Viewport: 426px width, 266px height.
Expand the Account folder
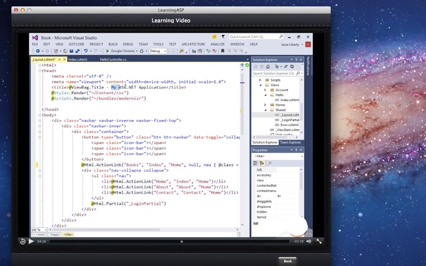(x=265, y=90)
